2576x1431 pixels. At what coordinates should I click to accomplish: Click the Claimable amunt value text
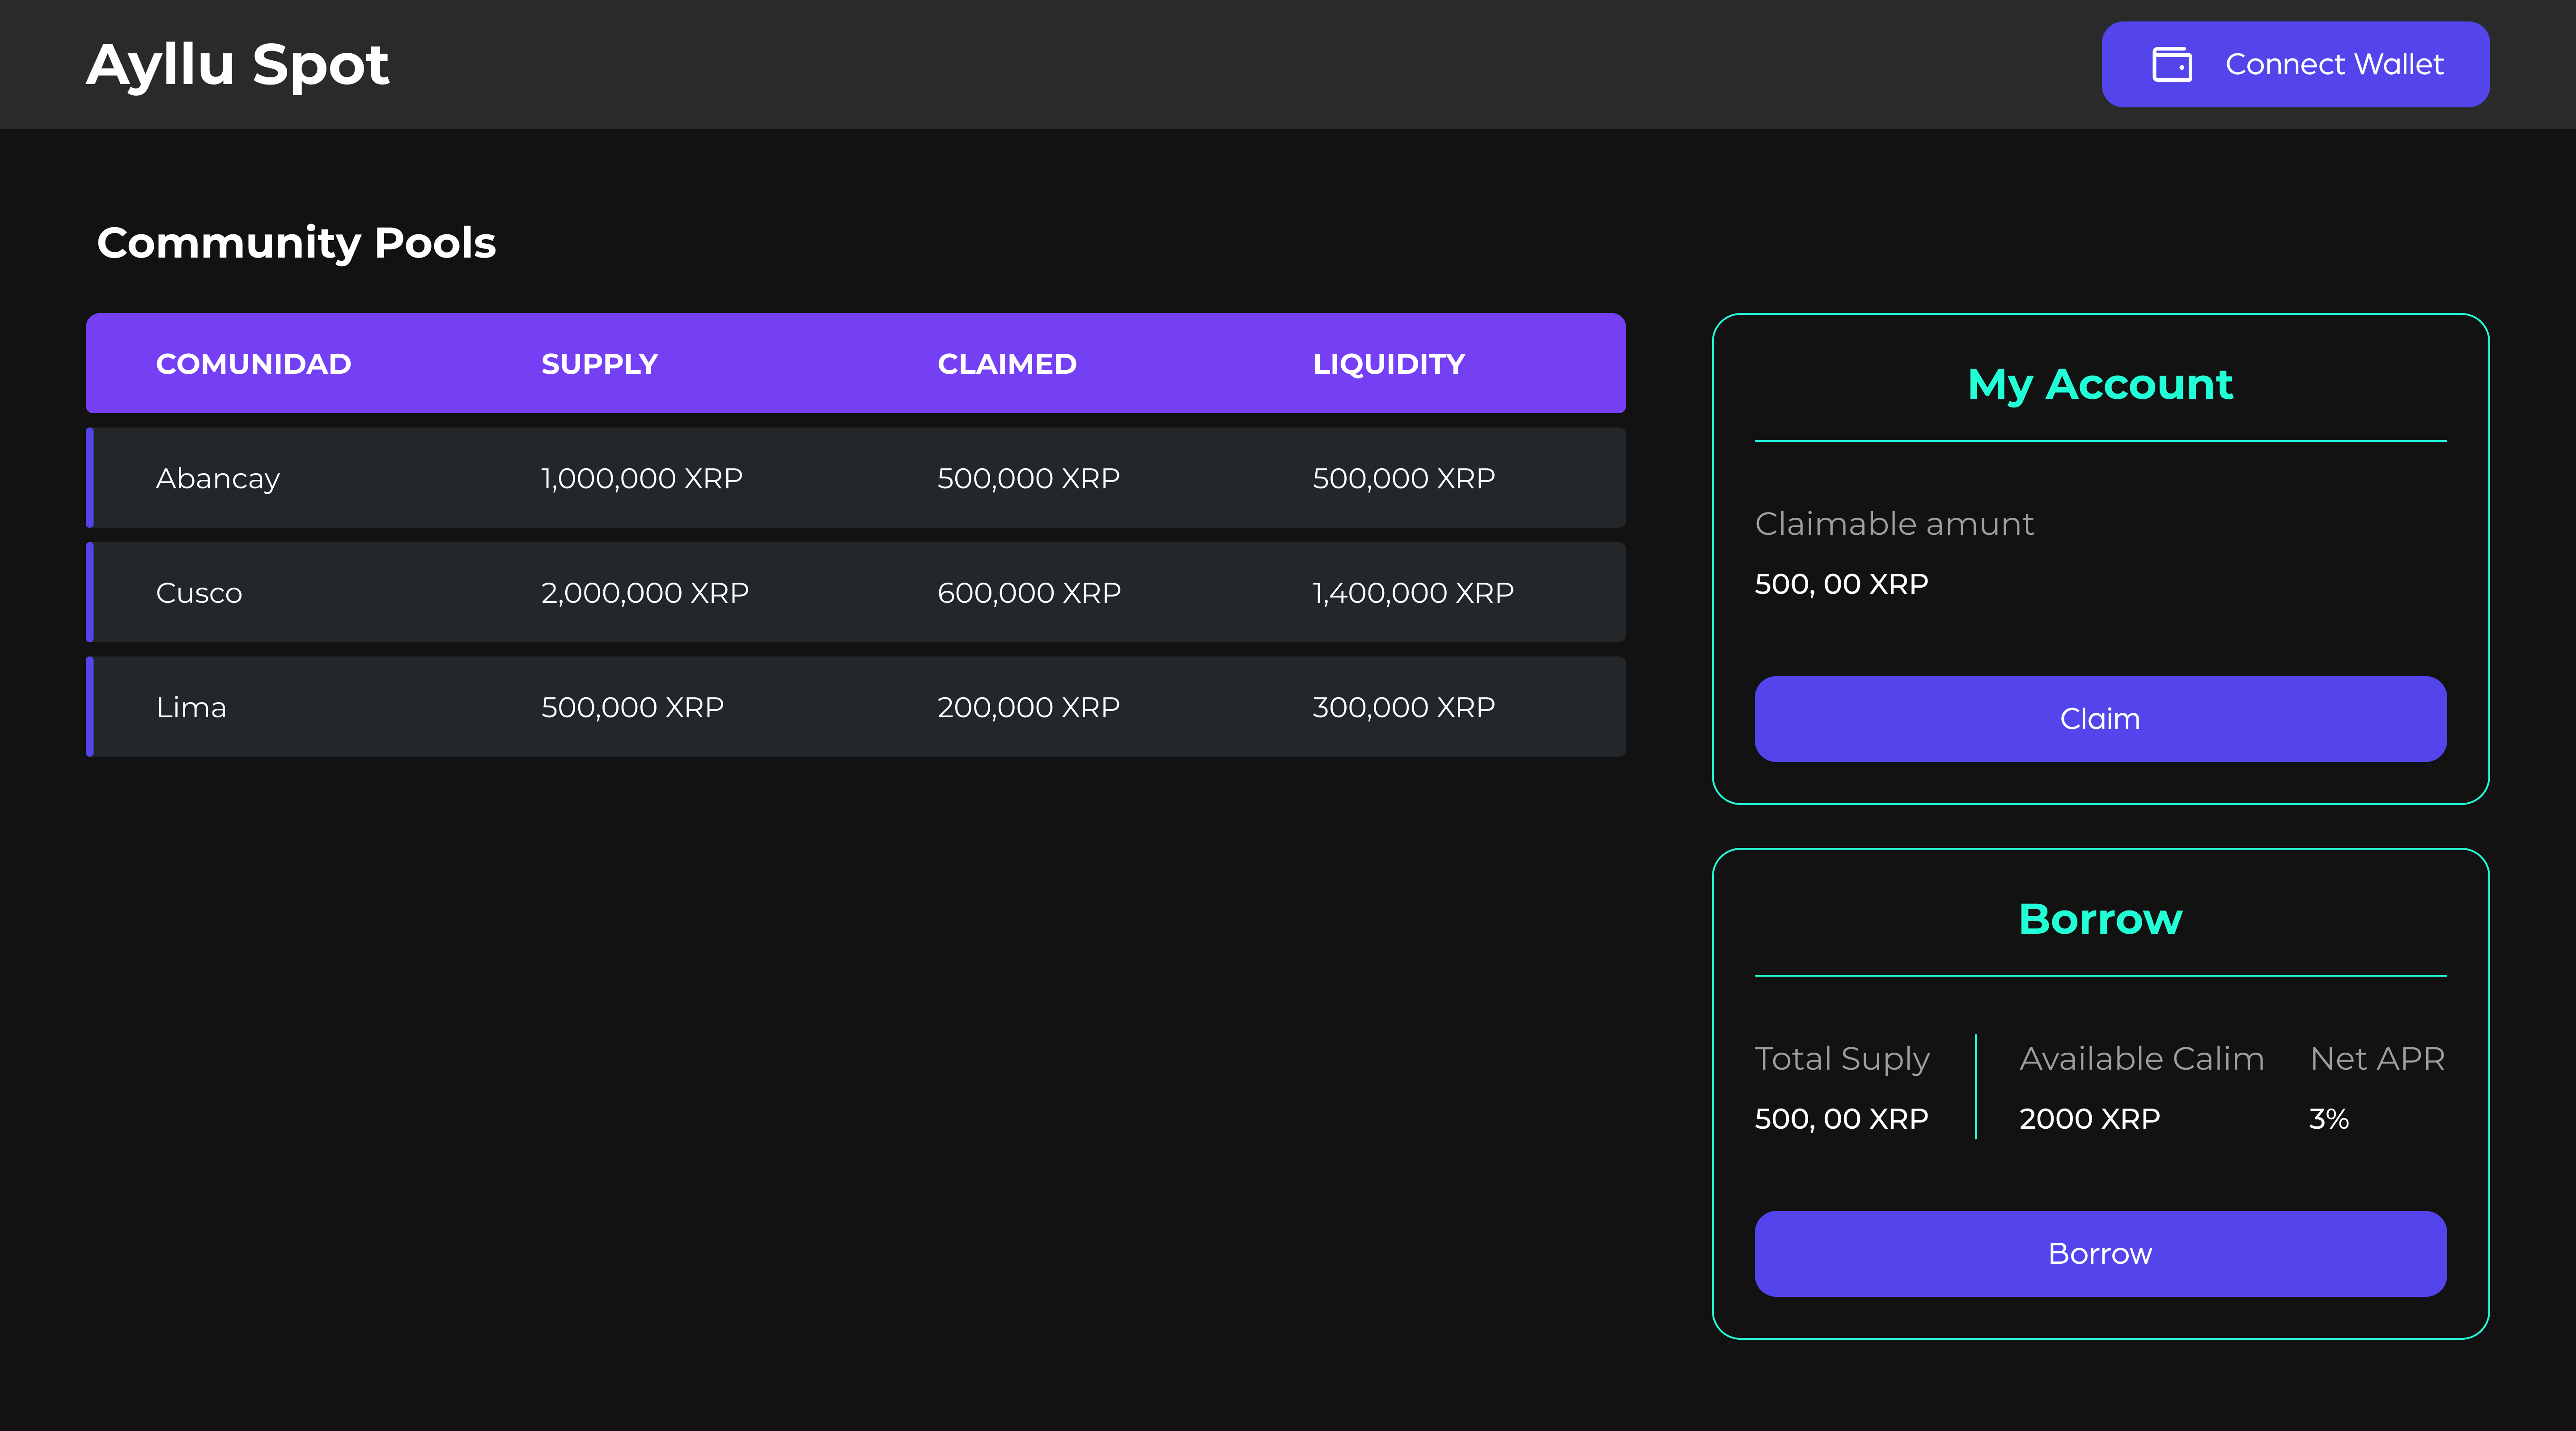click(x=1841, y=583)
